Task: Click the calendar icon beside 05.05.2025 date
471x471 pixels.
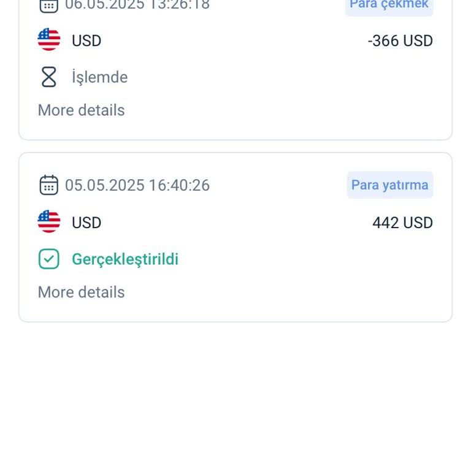Action: tap(48, 185)
